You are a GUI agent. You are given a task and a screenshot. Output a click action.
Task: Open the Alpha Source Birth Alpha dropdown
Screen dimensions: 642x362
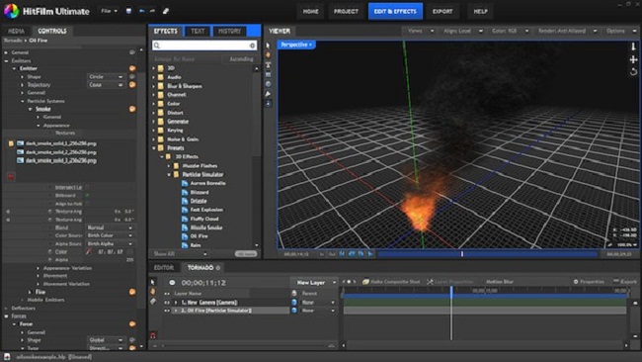pos(110,244)
